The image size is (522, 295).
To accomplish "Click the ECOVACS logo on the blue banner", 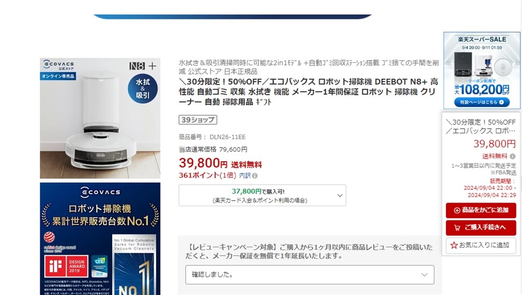I will (x=100, y=192).
